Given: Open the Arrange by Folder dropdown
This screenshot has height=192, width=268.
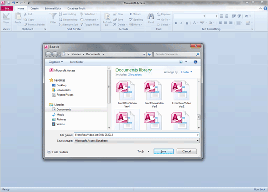Looking at the screenshot, I should click(x=187, y=72).
